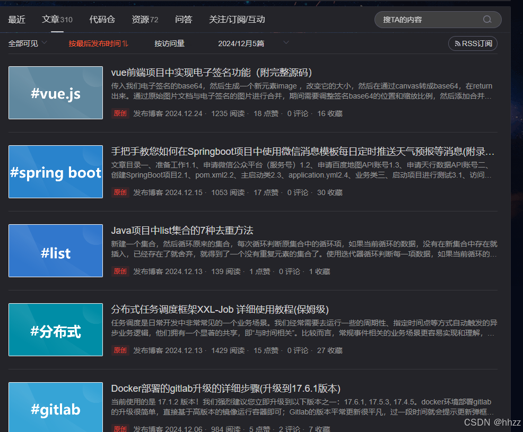Screen dimensions: 523x432
Task: Open the #分布式 article thumbnail
Action: click(56, 330)
